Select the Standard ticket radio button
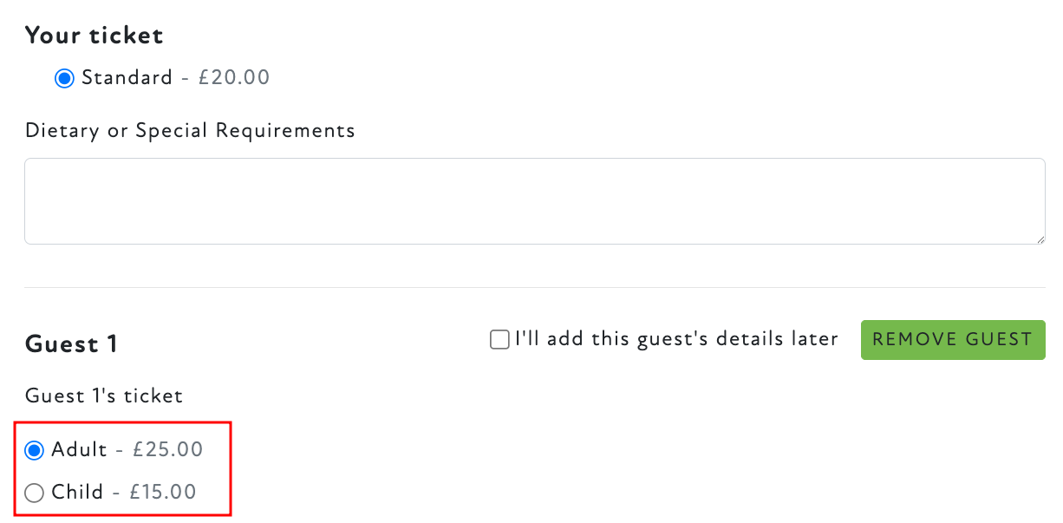 tap(64, 78)
